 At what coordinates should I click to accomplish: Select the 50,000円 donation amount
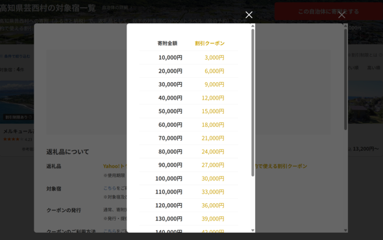pos(170,111)
